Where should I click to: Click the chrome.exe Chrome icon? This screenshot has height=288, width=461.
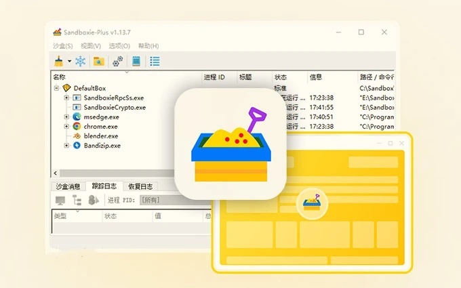77,126
